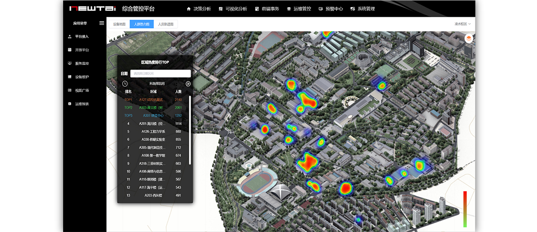
Task: Open 运维报表 in the sidebar
Action: (81, 104)
